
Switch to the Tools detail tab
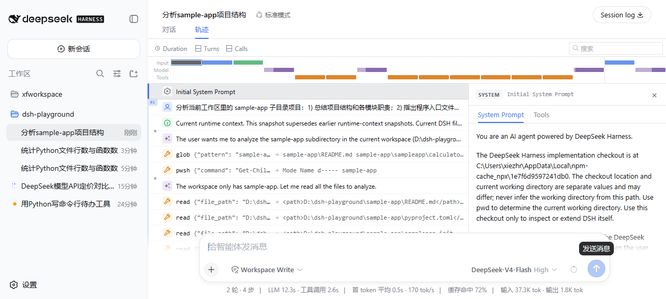pyautogui.click(x=541, y=115)
